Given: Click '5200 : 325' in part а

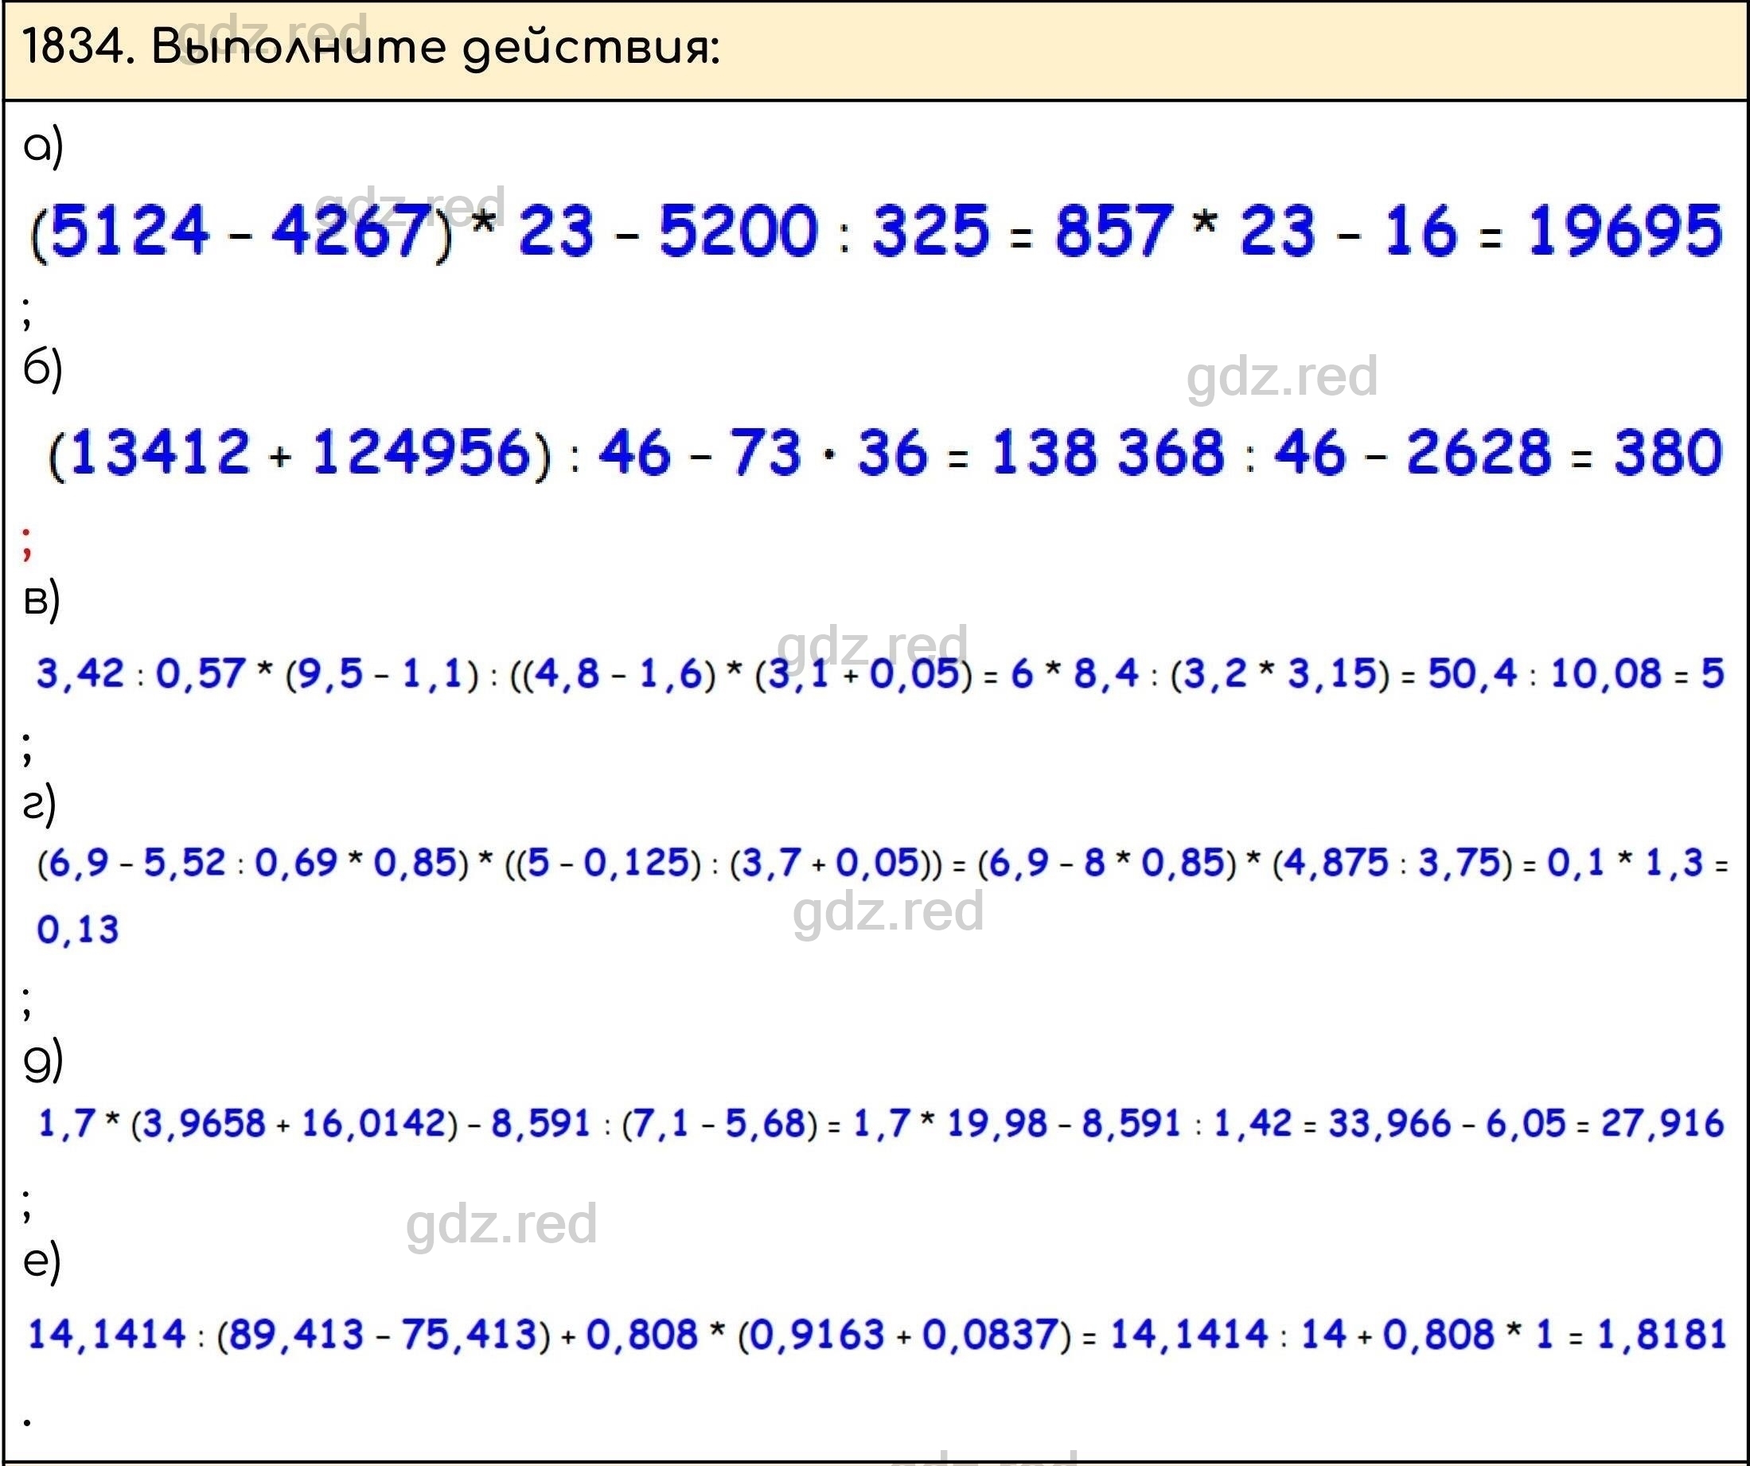Looking at the screenshot, I should (824, 230).
